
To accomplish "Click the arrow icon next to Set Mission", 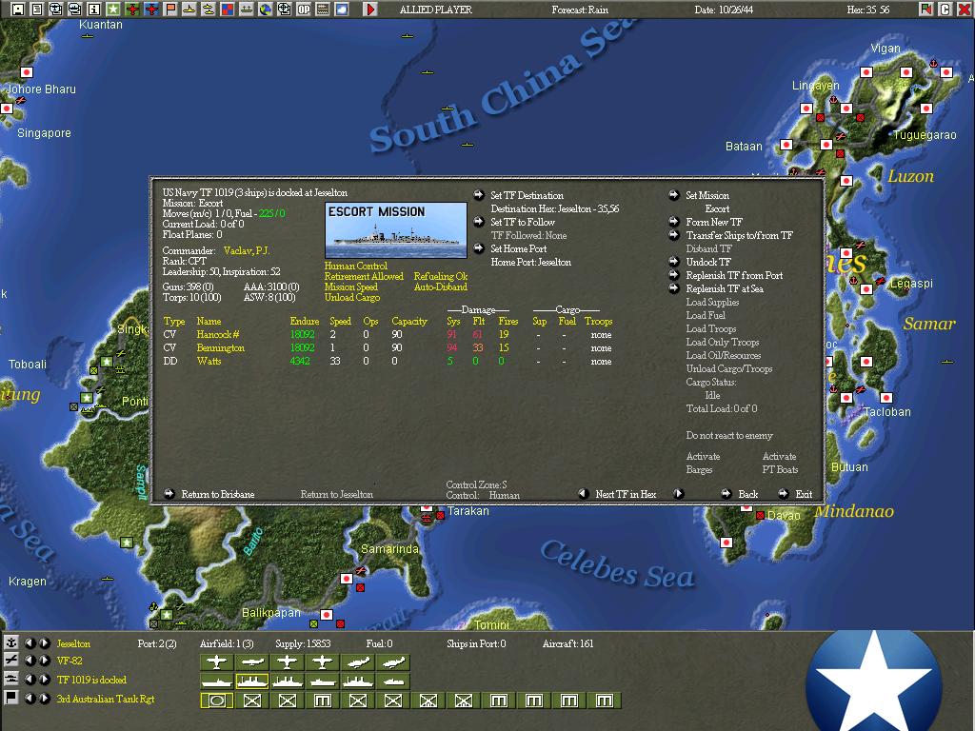I will tap(674, 195).
